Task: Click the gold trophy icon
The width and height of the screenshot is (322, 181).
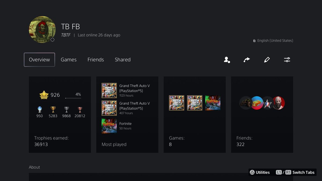Action: [53, 109]
